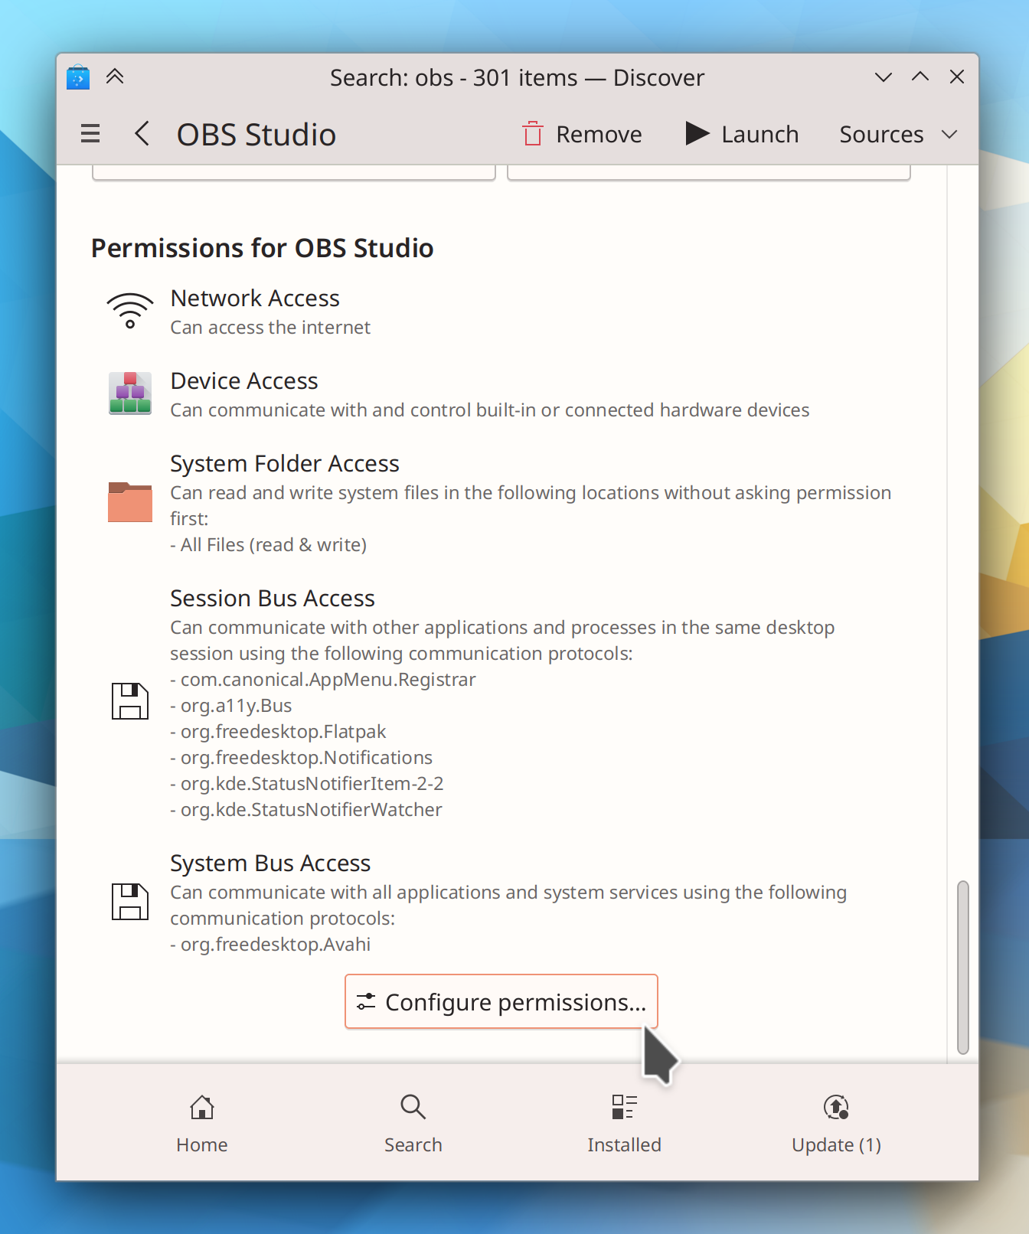This screenshot has width=1029, height=1234.
Task: Click the org.kde.StatusNotifierWatcher entry
Action: [306, 809]
